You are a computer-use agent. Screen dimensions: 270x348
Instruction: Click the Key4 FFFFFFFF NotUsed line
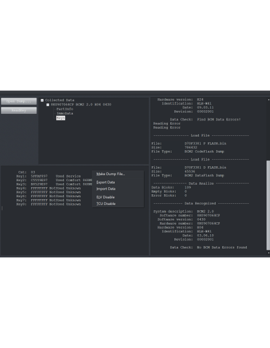48,188
